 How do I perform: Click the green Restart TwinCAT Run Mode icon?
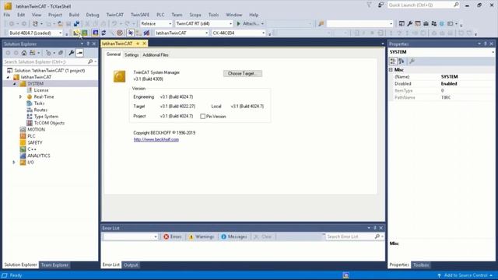85,33
